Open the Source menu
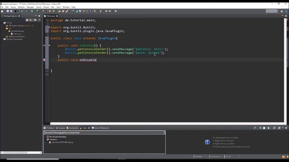Image resolution: width=289 pixels, height=162 pixels. click(x=13, y=7)
